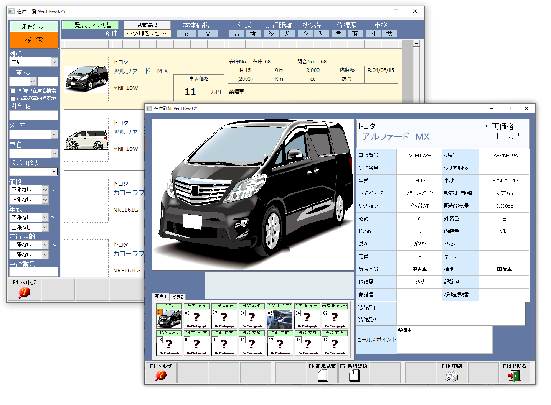Open the ボディ形状 dropdown
Viewport: 551px width, 405px height.
pos(54,172)
